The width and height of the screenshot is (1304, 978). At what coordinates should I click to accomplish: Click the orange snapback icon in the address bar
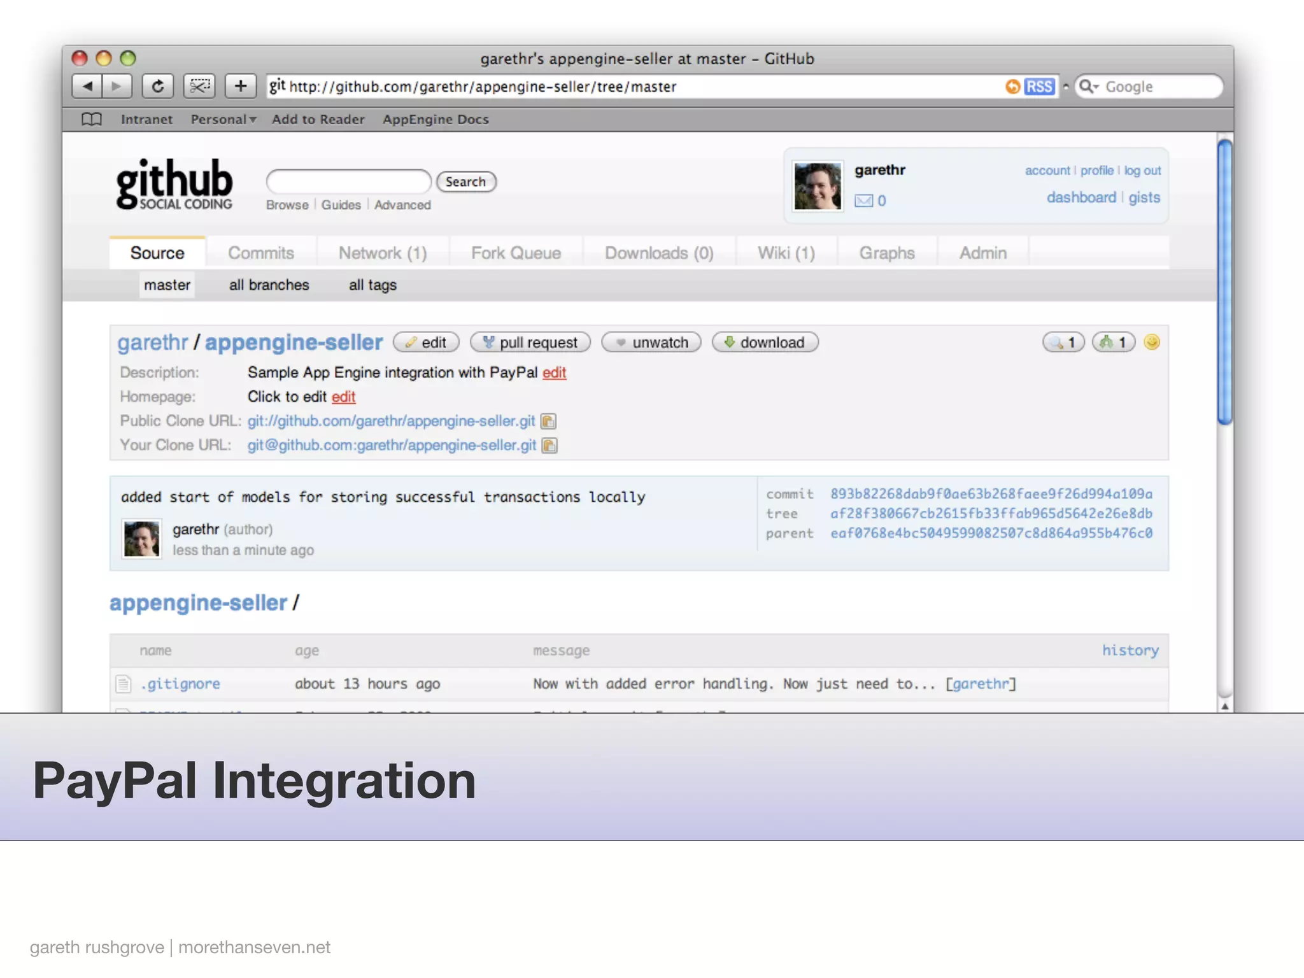(x=1012, y=87)
